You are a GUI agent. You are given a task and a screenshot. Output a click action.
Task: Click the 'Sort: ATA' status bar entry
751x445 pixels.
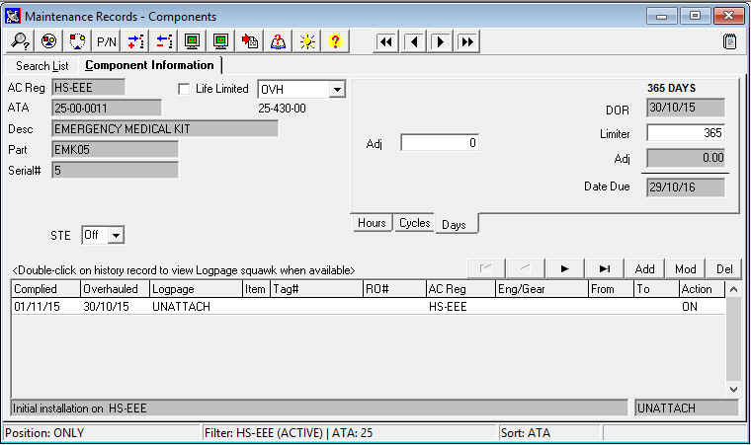tap(550, 433)
